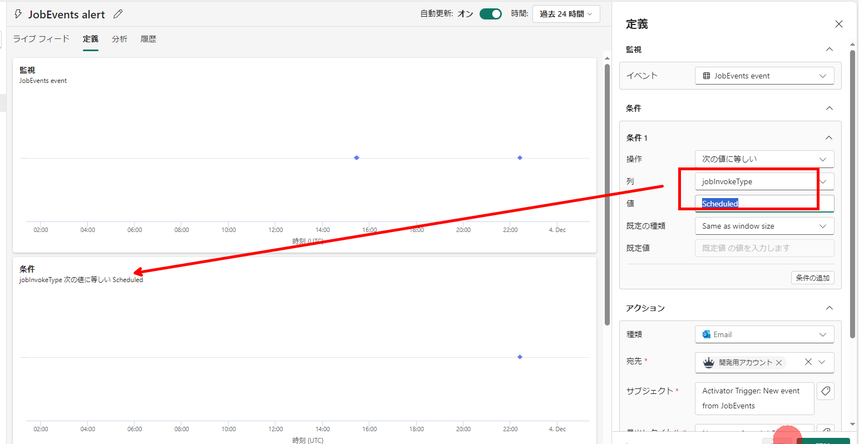Click the 定義 panel vertical scrollbar
Image resolution: width=859 pixels, height=444 pixels.
point(852,194)
